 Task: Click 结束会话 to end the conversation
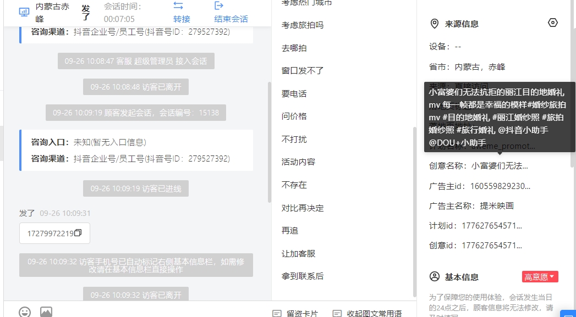click(231, 19)
